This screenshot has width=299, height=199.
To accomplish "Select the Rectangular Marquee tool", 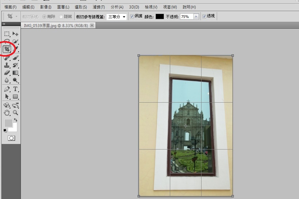I will [x=7, y=34].
